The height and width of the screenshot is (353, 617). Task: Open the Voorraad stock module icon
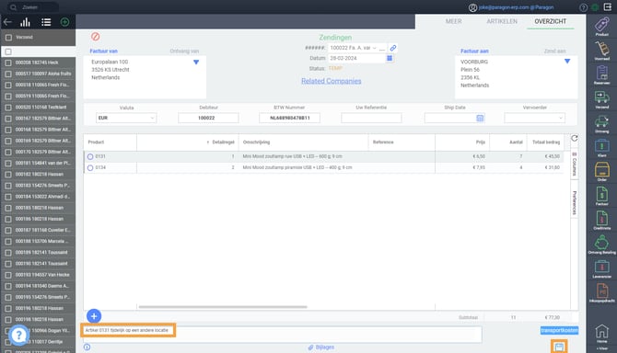(x=601, y=50)
